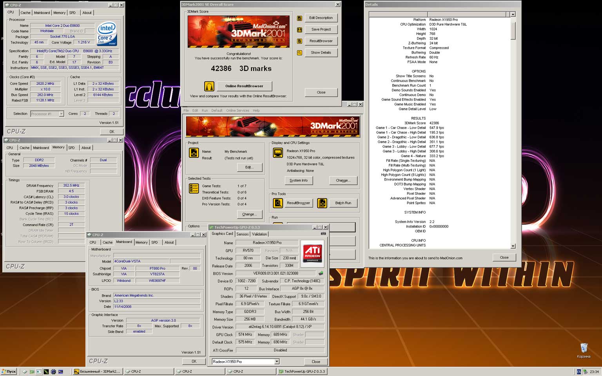Open the File menu in 3DMark2001

pyautogui.click(x=186, y=110)
